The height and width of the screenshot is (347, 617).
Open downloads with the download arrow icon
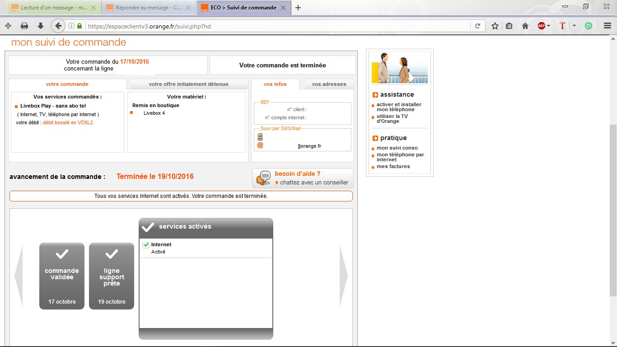coord(40,26)
